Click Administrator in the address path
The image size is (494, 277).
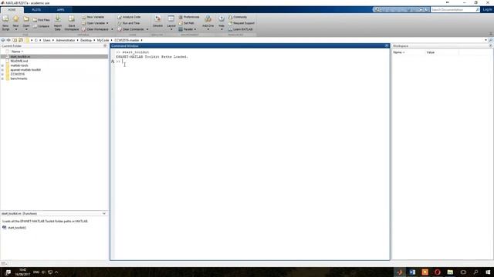(65, 40)
